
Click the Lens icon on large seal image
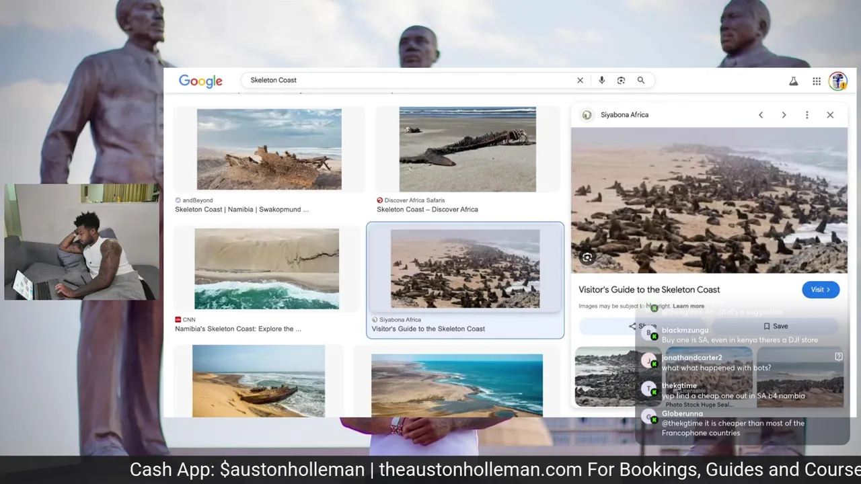(x=587, y=257)
